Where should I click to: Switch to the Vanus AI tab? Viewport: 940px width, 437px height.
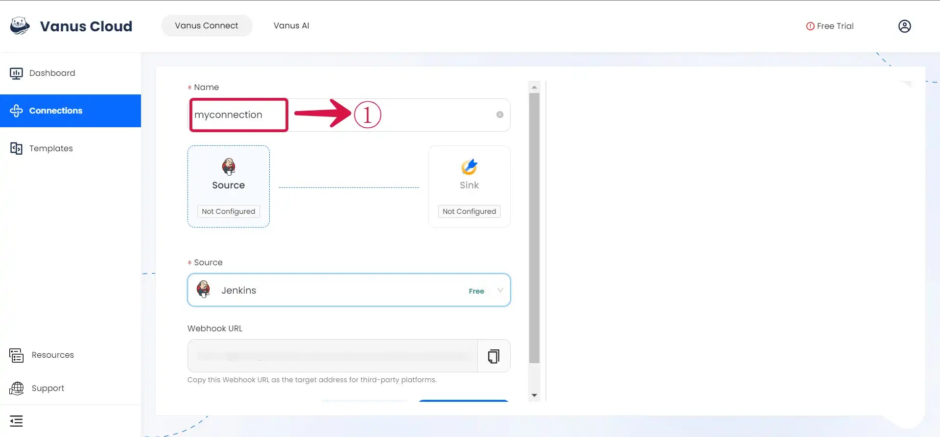(291, 25)
